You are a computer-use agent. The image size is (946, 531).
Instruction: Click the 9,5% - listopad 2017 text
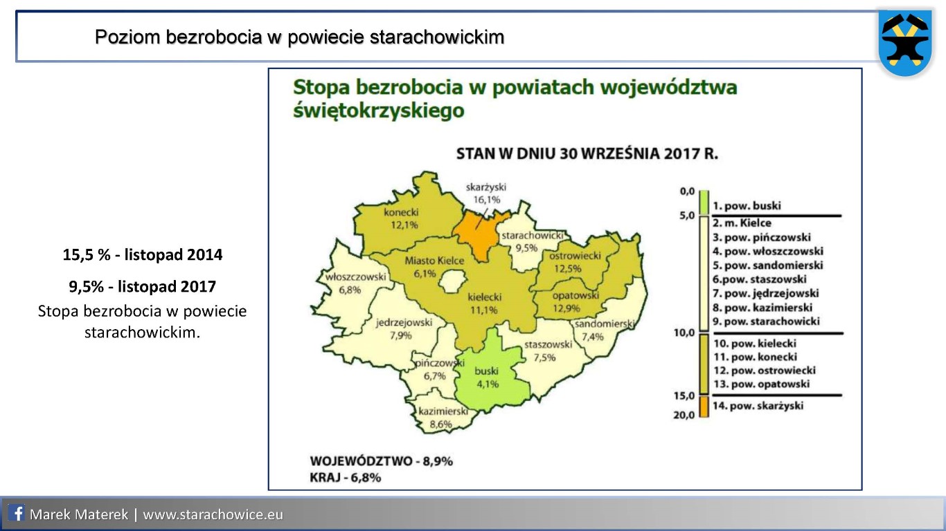pyautogui.click(x=143, y=286)
